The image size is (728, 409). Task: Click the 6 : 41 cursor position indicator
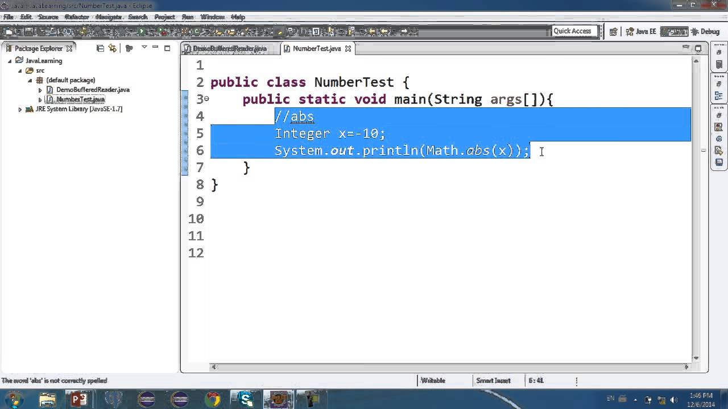click(x=536, y=381)
